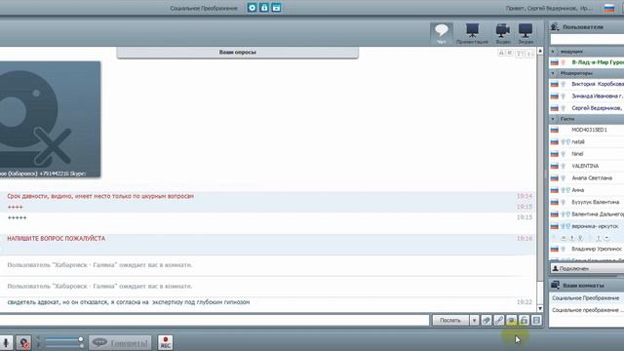Select guest Анапа Светлана
Viewport: 624px width, 351px height.
(592, 177)
